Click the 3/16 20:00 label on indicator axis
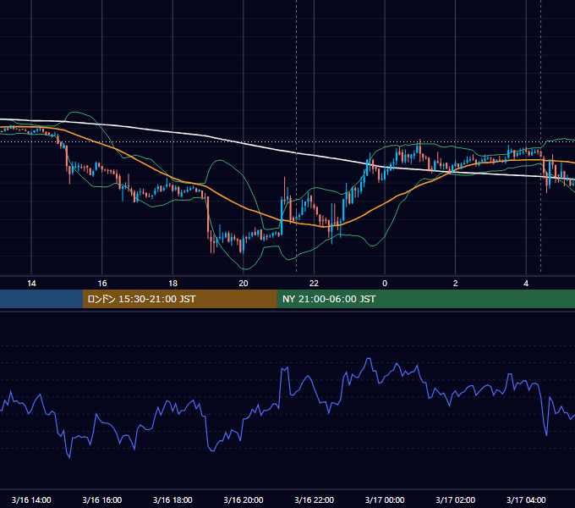575x508 pixels. [244, 500]
